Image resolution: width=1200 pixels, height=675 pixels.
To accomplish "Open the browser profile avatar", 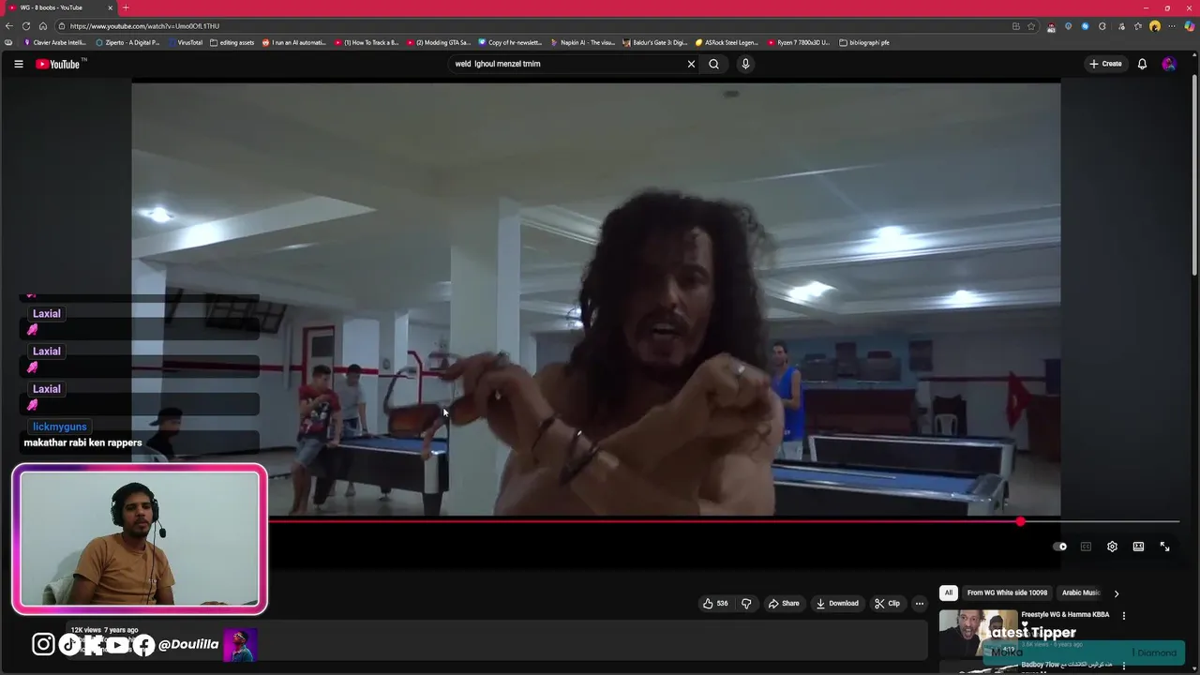I will pos(1155,26).
